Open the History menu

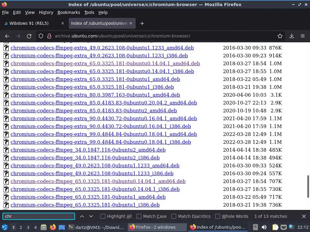[x=46, y=12]
